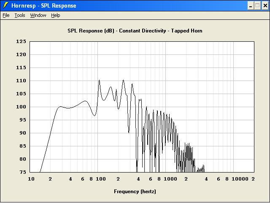Click the 100 frequency axis label
Image resolution: width=270 pixels, height=205 pixels.
[100, 179]
